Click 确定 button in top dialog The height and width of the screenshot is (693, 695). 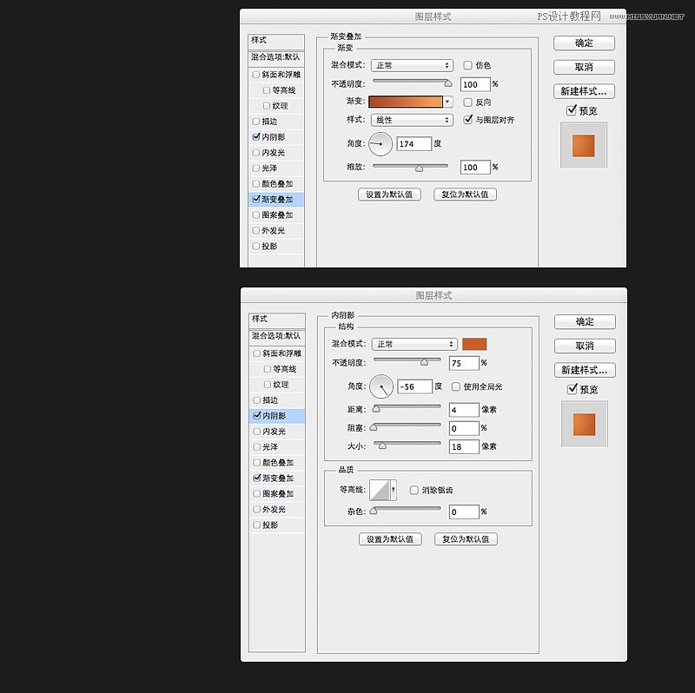584,43
